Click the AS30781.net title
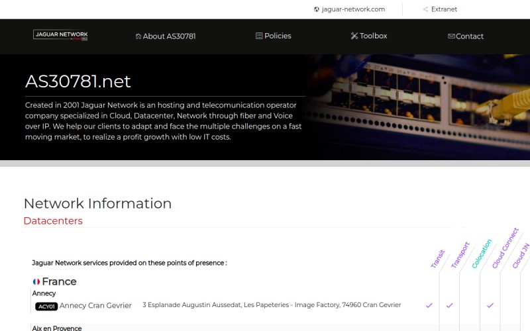The image size is (530, 331). (78, 81)
